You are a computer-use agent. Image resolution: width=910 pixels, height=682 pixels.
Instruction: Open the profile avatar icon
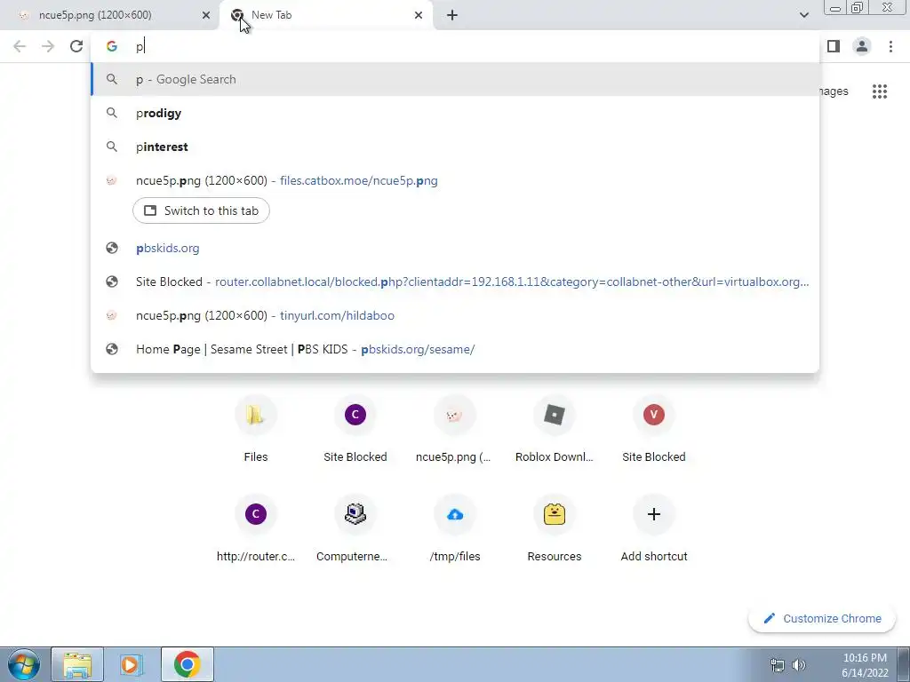[862, 46]
